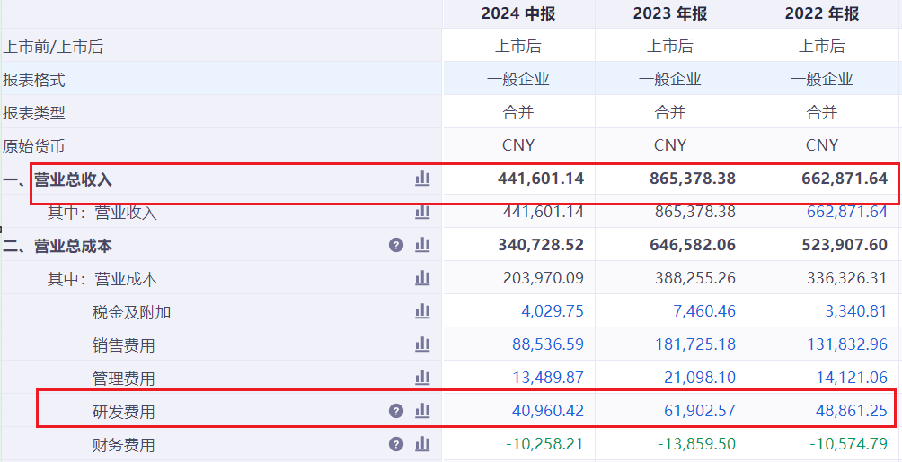Open 财务费用 2023 value -13,859.50

(x=696, y=444)
